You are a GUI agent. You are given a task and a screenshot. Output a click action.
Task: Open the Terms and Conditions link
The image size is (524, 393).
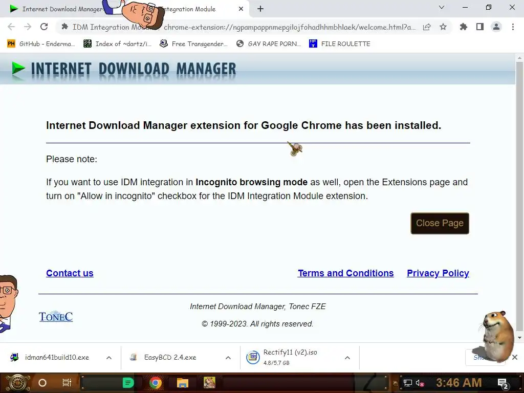pyautogui.click(x=345, y=273)
